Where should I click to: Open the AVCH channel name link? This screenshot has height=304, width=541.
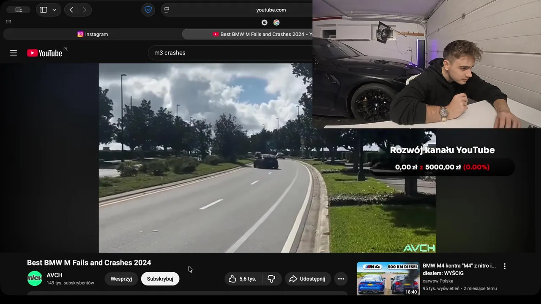[55, 275]
